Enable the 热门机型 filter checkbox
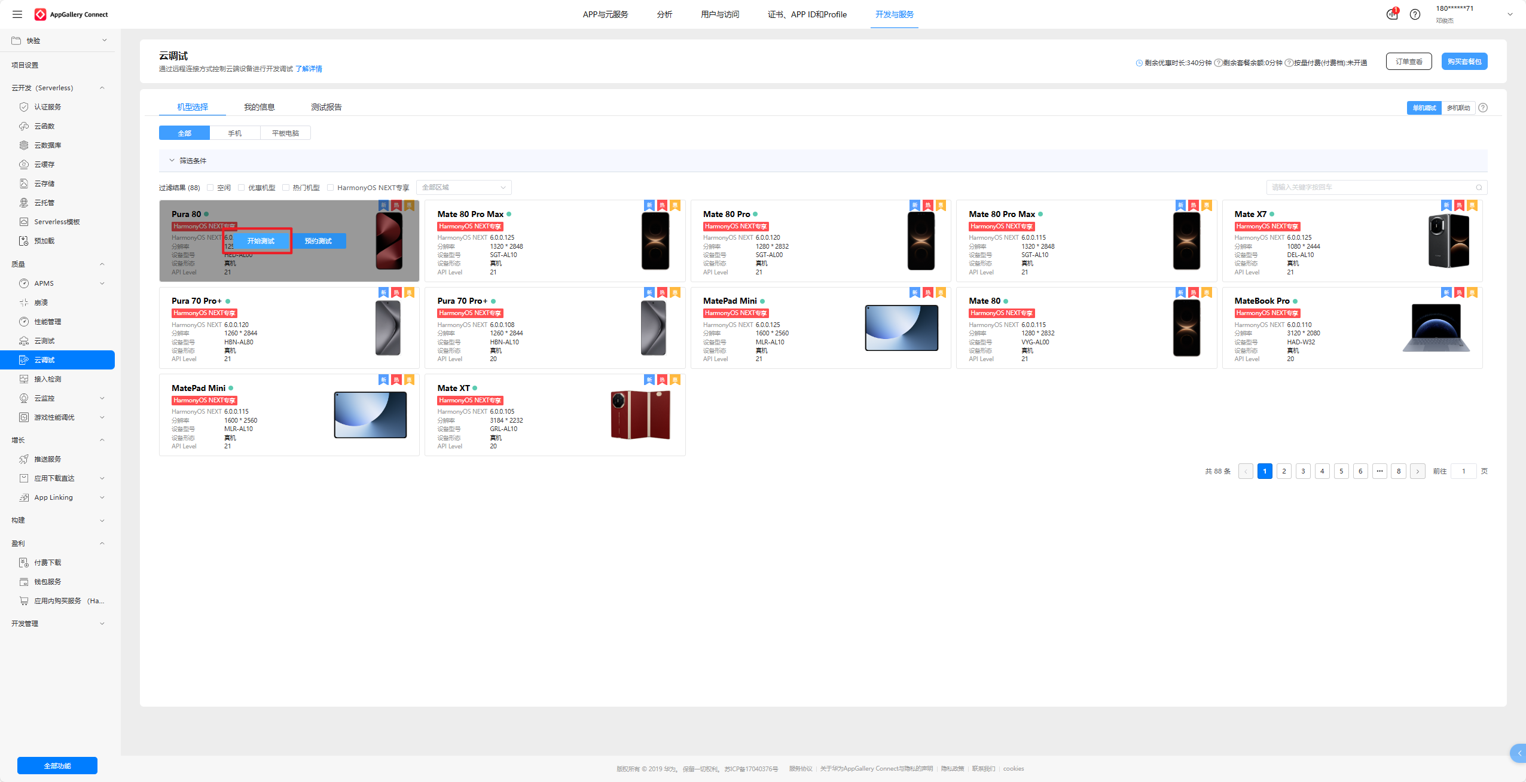This screenshot has width=1526, height=782. tap(286, 188)
